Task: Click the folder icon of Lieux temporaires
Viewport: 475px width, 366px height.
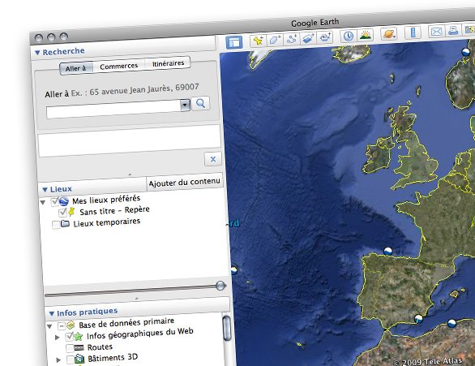Action: 65,224
